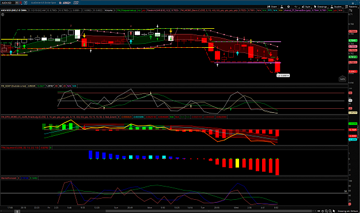This screenshot has width=360, height=213.
Task: Click the red clipboard link icon beside symbol box
Action: coord(21,3)
